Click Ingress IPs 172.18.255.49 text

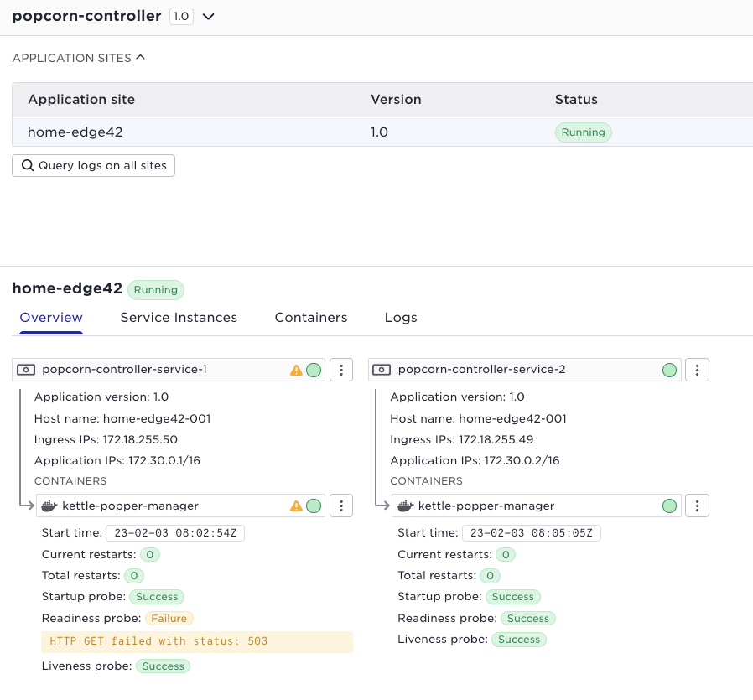coord(461,440)
